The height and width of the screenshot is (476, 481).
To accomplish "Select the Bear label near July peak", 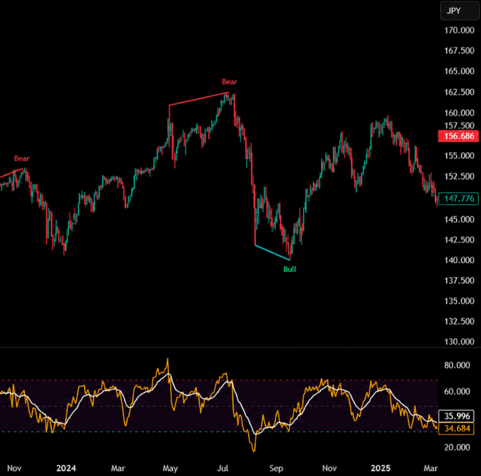I will (229, 82).
